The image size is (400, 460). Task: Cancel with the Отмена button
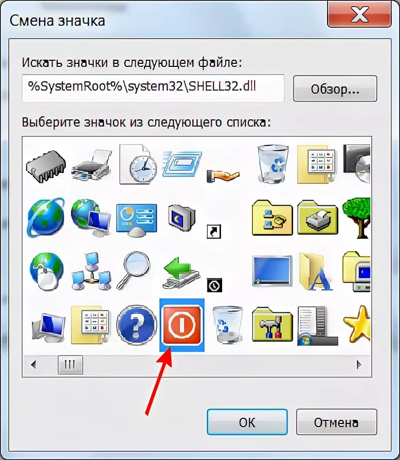coord(336,422)
